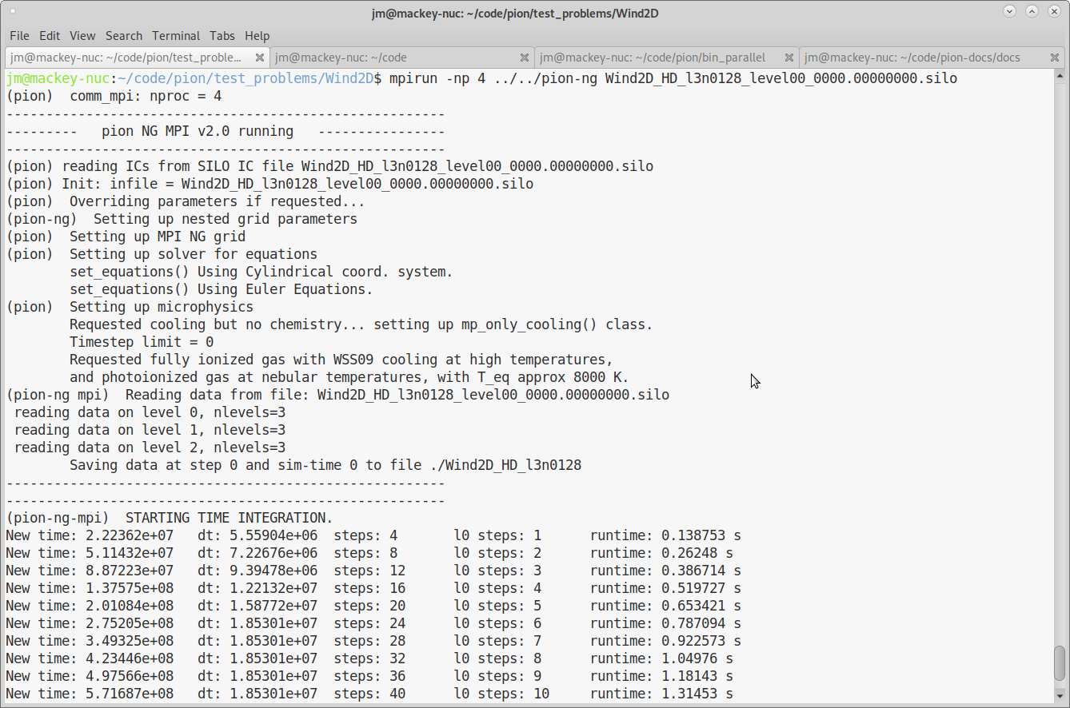Close the ~/code terminal tab
Screen dimensions: 1070x708
click(525, 58)
